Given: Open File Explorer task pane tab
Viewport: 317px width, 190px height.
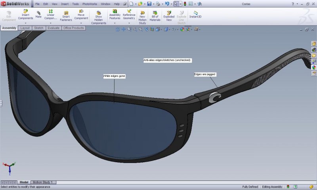Looking at the screenshot, I should coord(314,56).
